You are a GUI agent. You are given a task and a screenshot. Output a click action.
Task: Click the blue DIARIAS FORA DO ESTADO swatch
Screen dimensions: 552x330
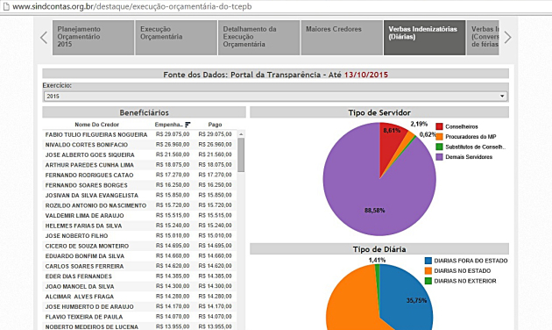[428, 261]
